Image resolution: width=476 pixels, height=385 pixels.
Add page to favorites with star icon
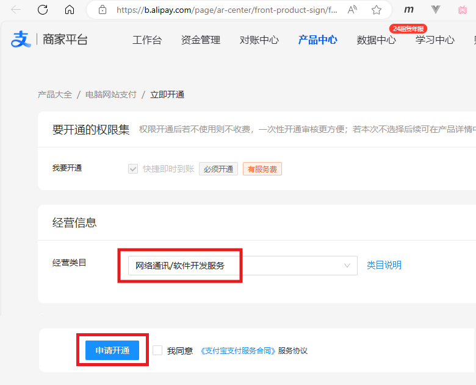pos(377,10)
